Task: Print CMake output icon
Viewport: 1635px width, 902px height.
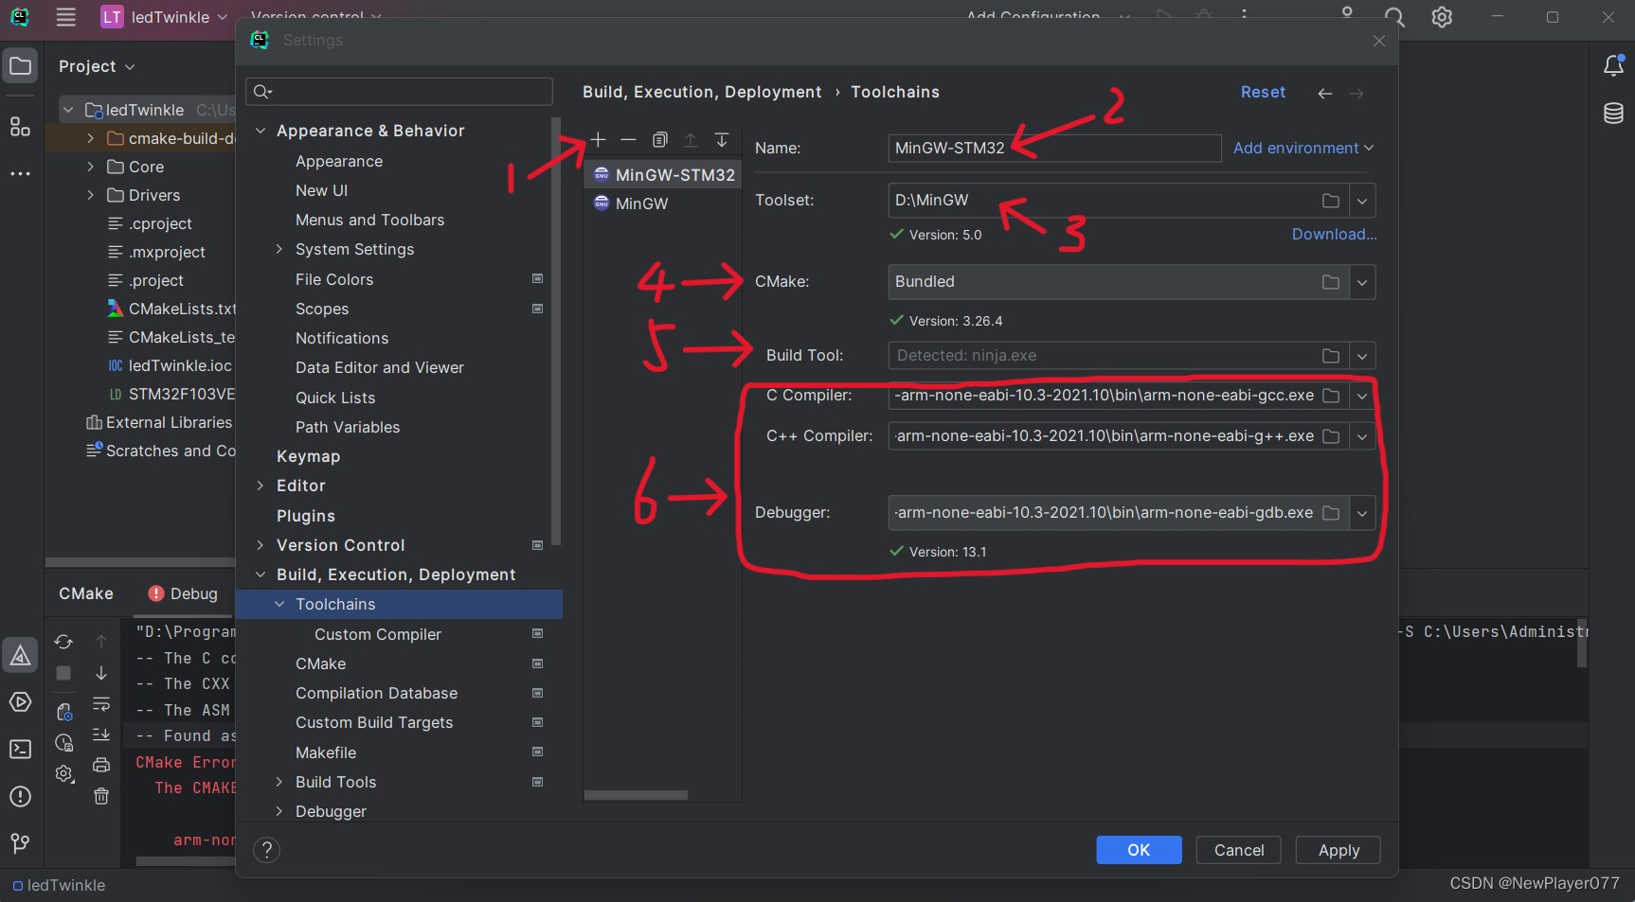Action: [101, 765]
